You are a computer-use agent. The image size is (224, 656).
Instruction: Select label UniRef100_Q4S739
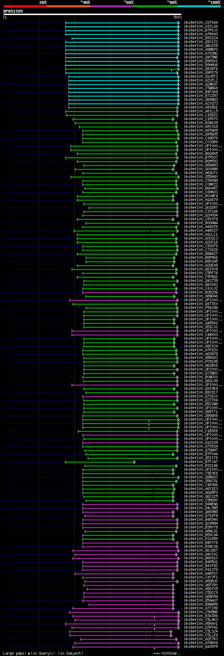pos(201,281)
